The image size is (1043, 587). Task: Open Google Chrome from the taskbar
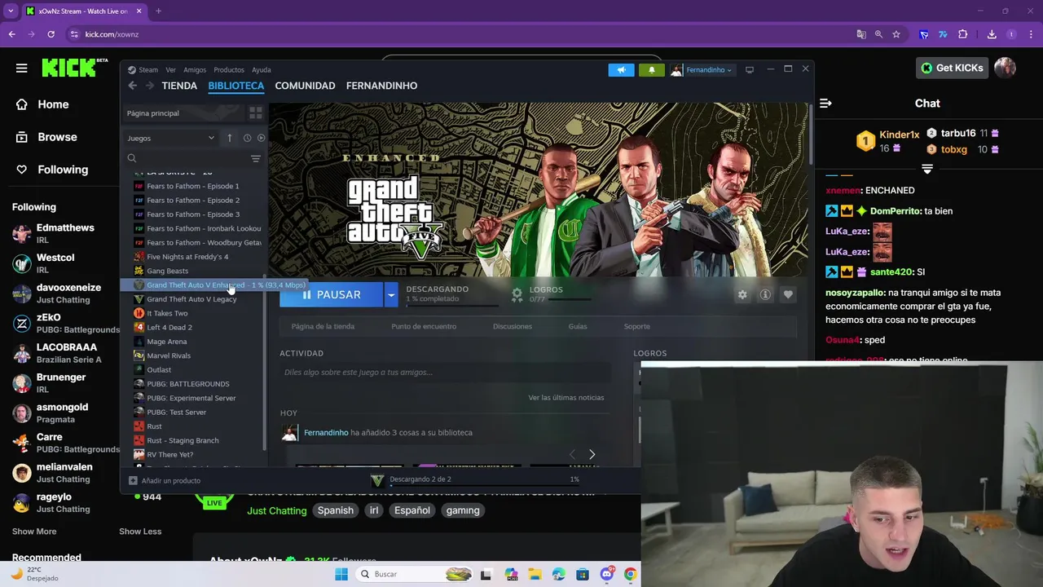[x=630, y=574]
